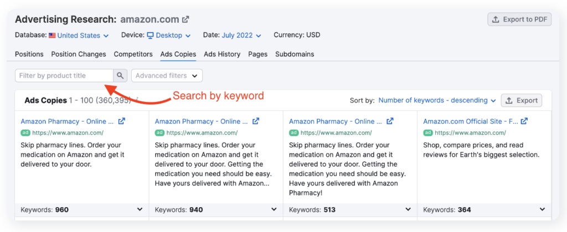
Task: Open the Desktop device dropdown
Action: [x=169, y=35]
